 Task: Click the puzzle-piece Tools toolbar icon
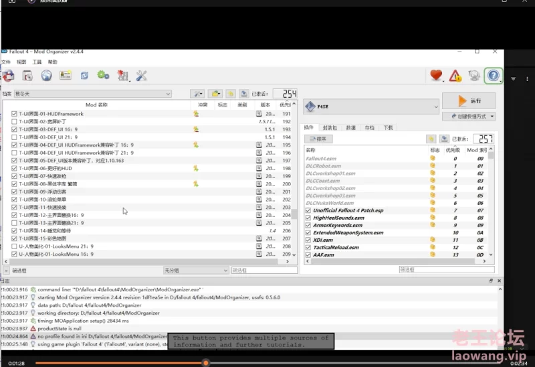[122, 76]
